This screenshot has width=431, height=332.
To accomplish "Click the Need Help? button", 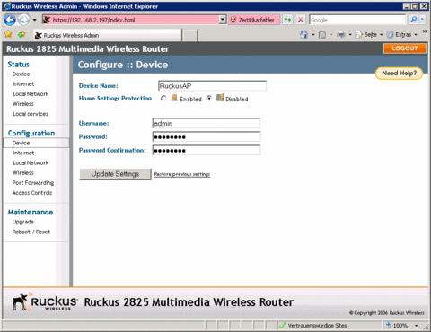I will tap(399, 74).
